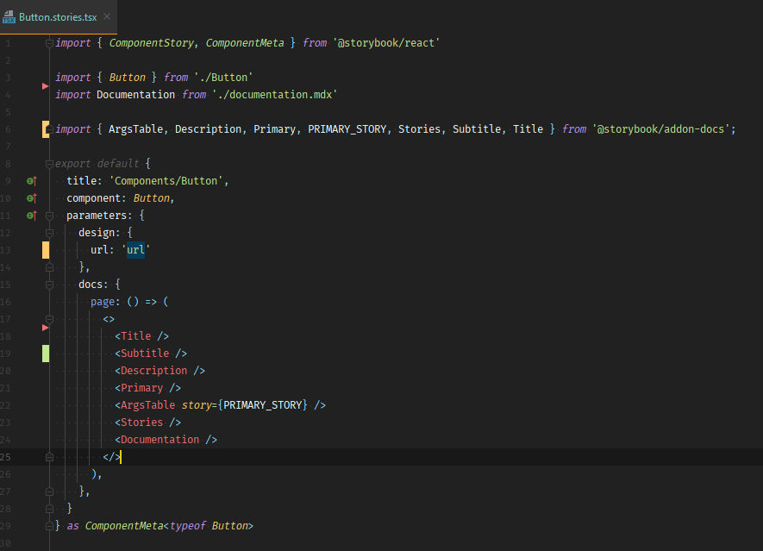
Task: Click the highlighted 'url' string value
Action: pyautogui.click(x=135, y=250)
